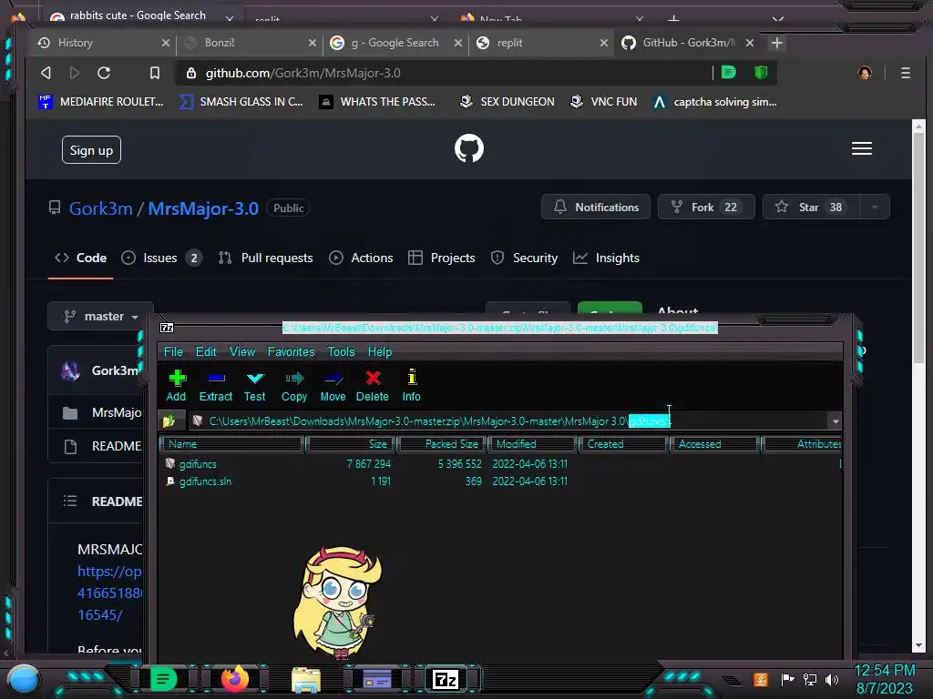Go back with the browser back arrow
933x699 pixels.
click(x=46, y=73)
